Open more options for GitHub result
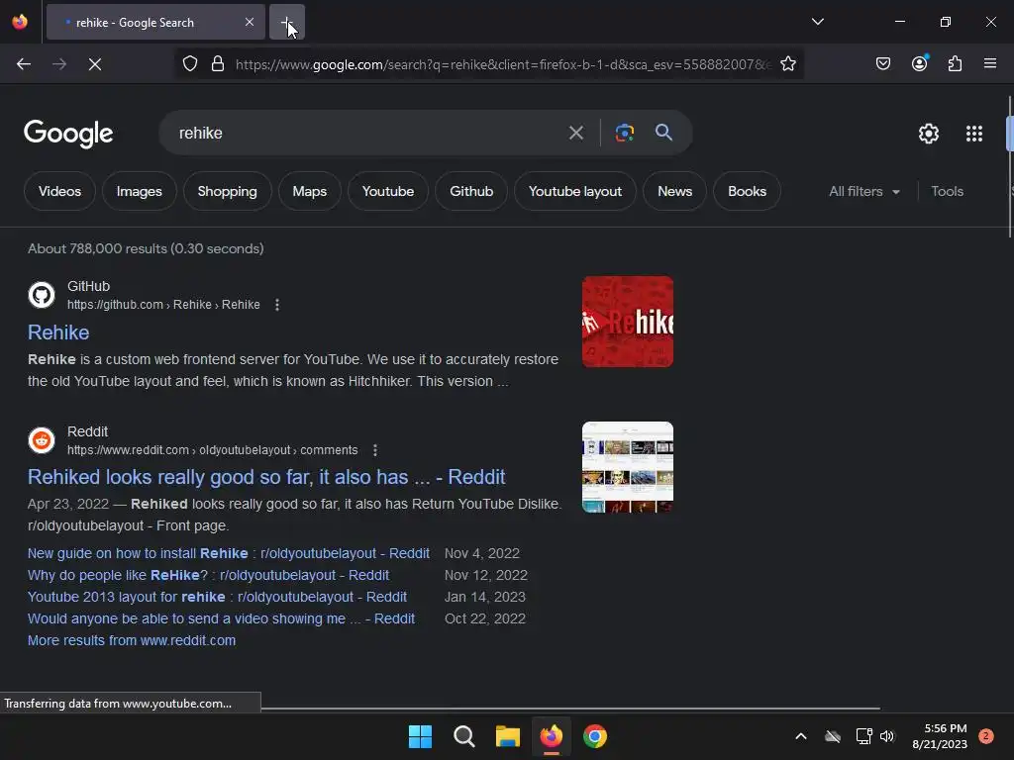 277,305
